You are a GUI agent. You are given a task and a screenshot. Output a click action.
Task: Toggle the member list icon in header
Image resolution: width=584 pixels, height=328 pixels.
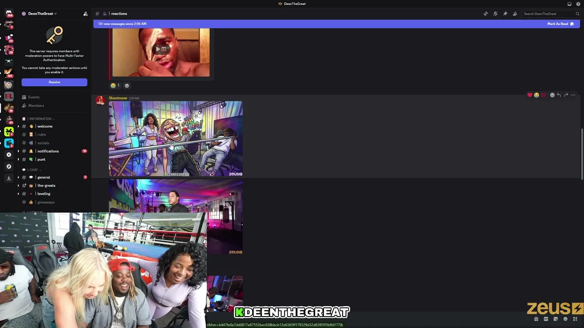click(515, 14)
